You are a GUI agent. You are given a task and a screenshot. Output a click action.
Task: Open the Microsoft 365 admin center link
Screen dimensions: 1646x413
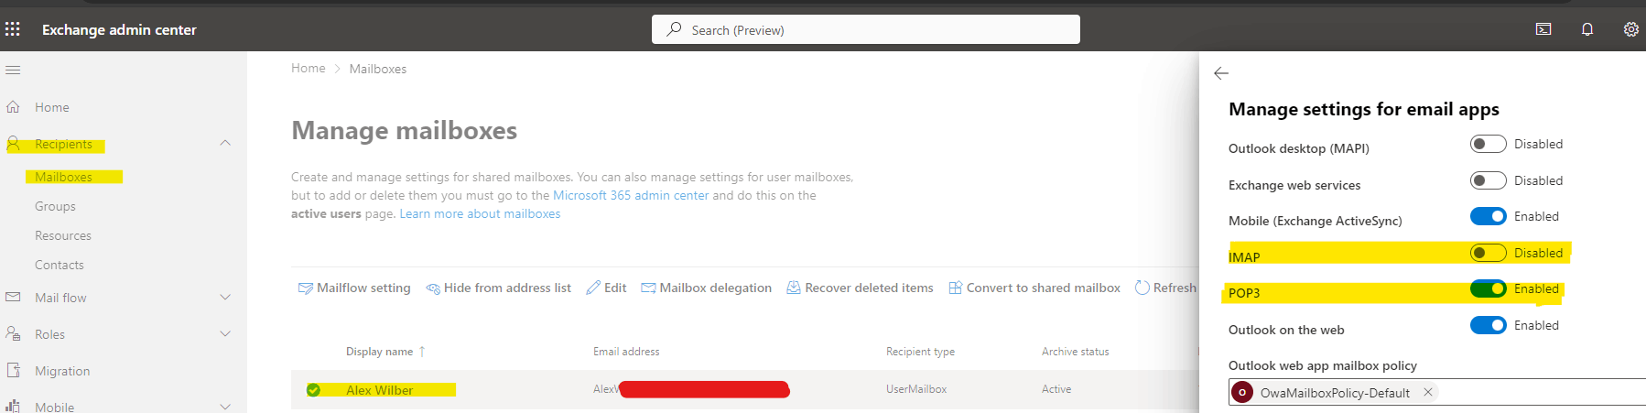pos(631,195)
